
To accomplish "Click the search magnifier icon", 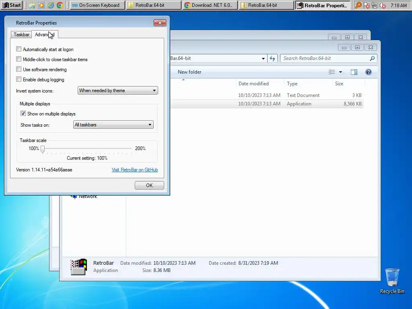I will pyautogui.click(x=372, y=58).
